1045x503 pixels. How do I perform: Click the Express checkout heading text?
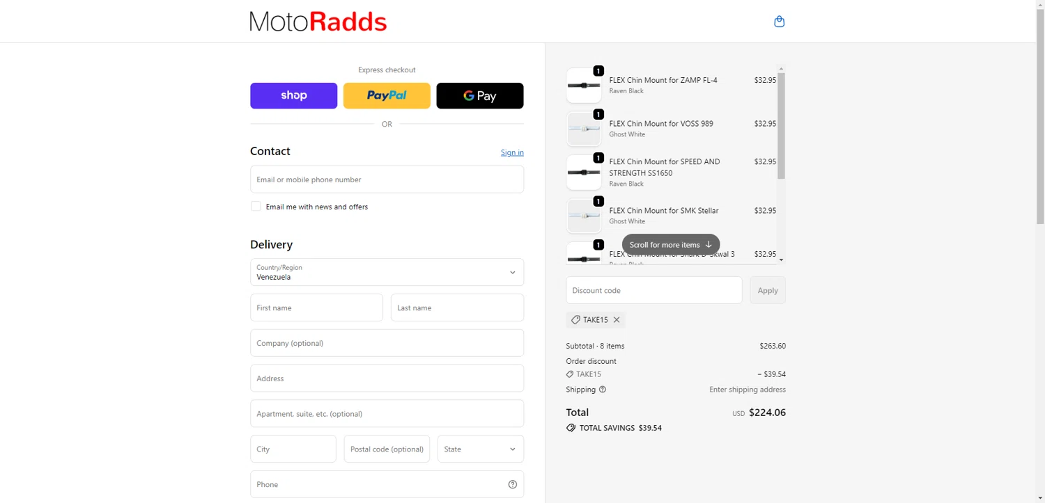point(387,70)
